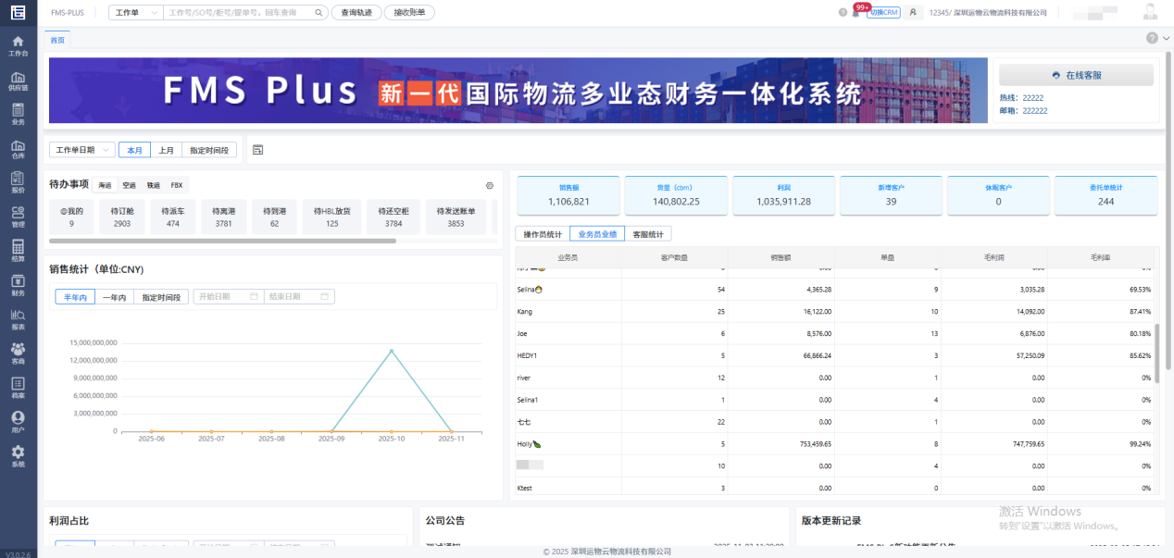Open notifications bell with 99+ badge
This screenshot has width=1174, height=558.
pos(856,13)
